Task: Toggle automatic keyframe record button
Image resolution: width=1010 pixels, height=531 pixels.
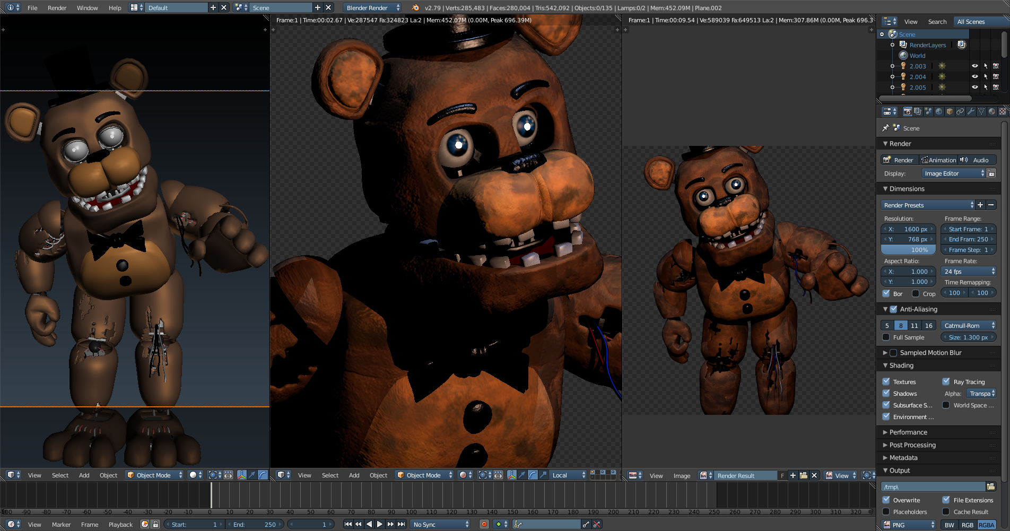Action: [484, 524]
